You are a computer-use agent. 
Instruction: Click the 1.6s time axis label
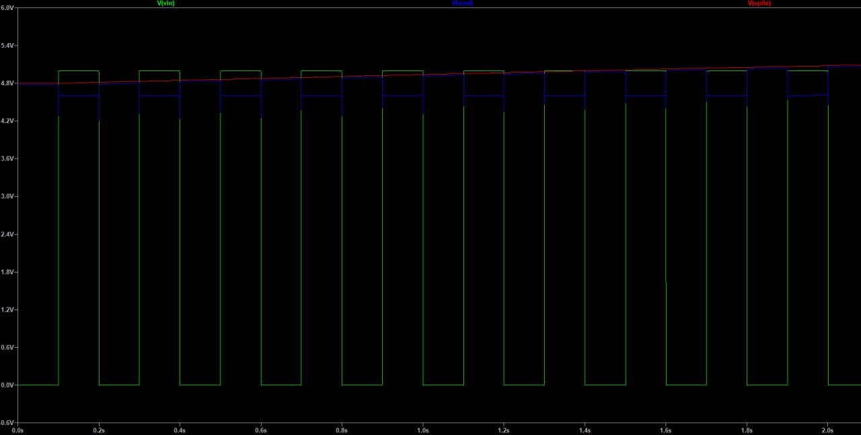click(666, 430)
